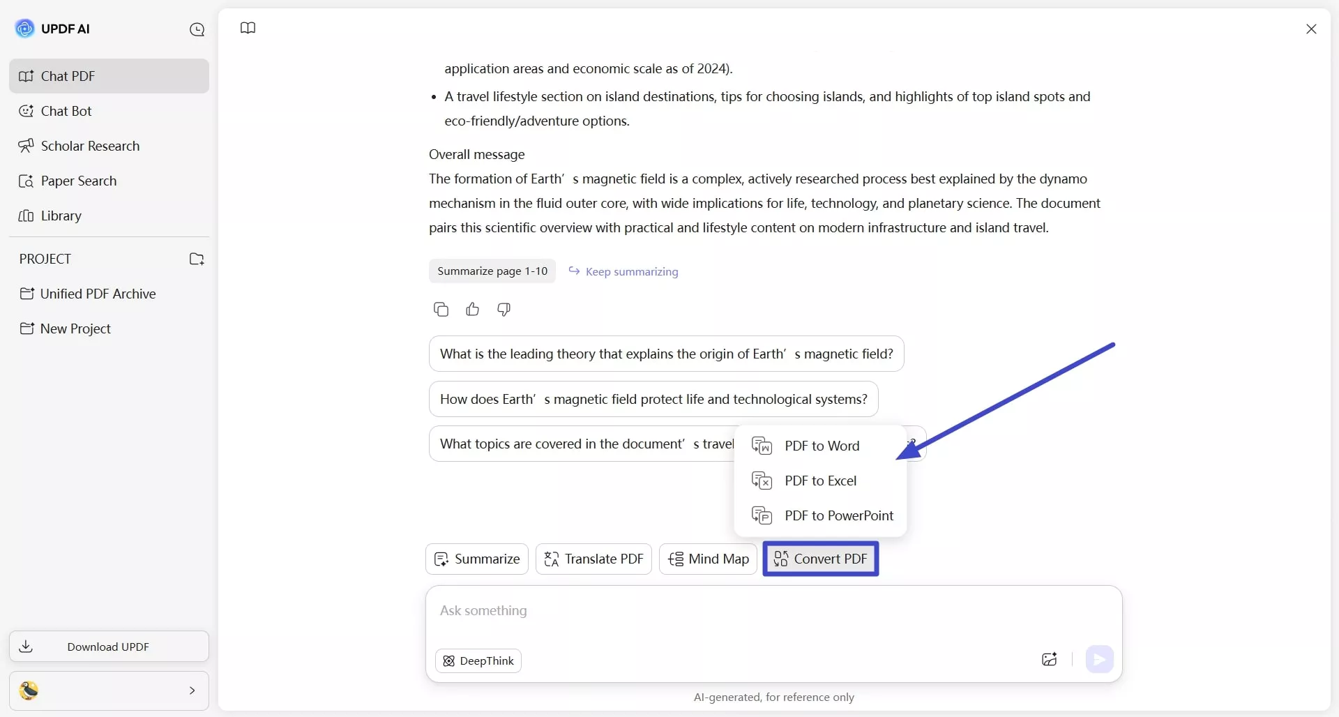This screenshot has width=1339, height=717.
Task: Give a thumbs down to the summary
Action: pos(504,309)
